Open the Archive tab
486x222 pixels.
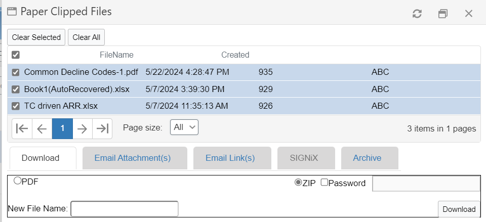click(367, 158)
